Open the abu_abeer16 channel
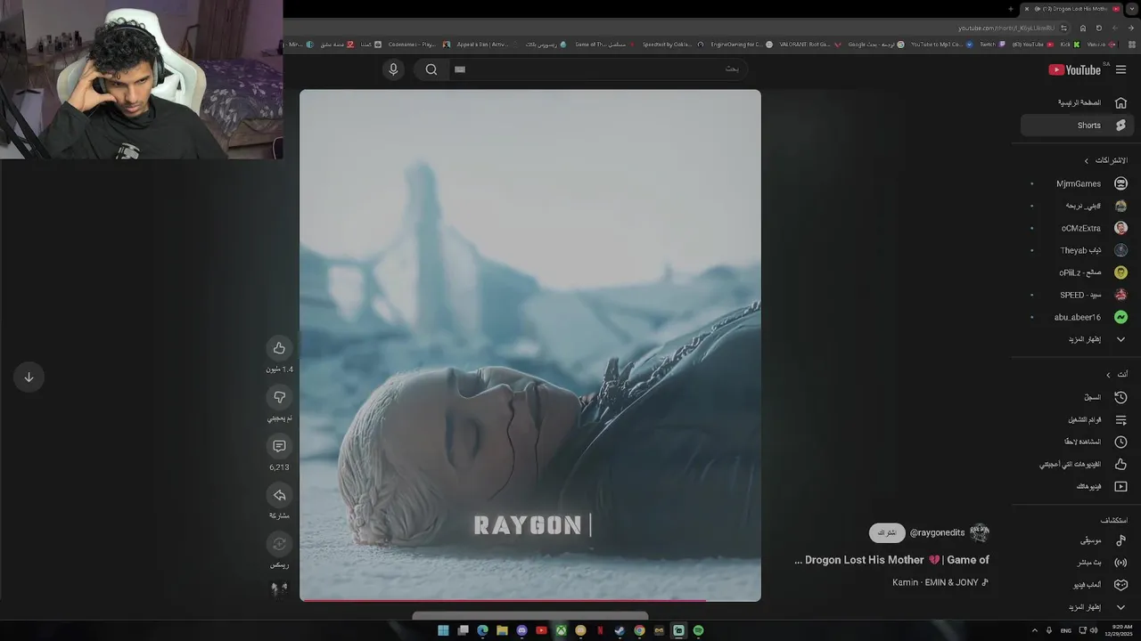This screenshot has width=1141, height=641. click(1078, 317)
